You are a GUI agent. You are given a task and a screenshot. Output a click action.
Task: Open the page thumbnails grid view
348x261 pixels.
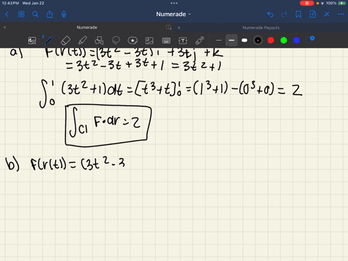(x=21, y=14)
